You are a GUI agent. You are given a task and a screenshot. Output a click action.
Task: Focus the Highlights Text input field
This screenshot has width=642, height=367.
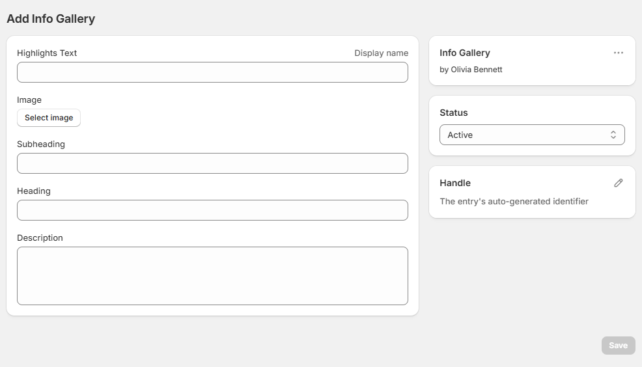[x=212, y=72]
